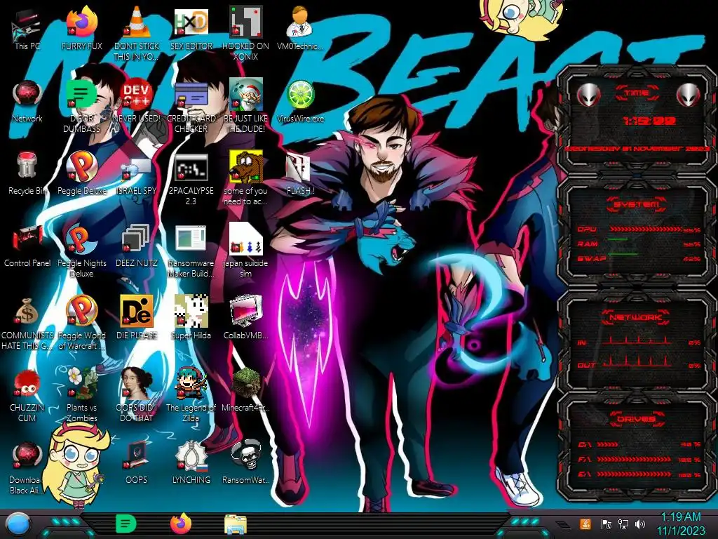Open the Minecraft4fr grass block shortcut
The image size is (718, 539).
(245, 390)
